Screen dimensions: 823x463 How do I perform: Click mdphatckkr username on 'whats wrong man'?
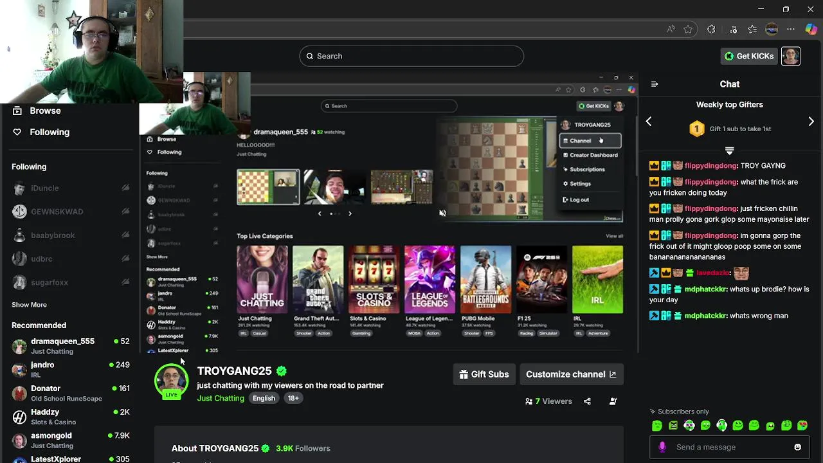(x=705, y=316)
